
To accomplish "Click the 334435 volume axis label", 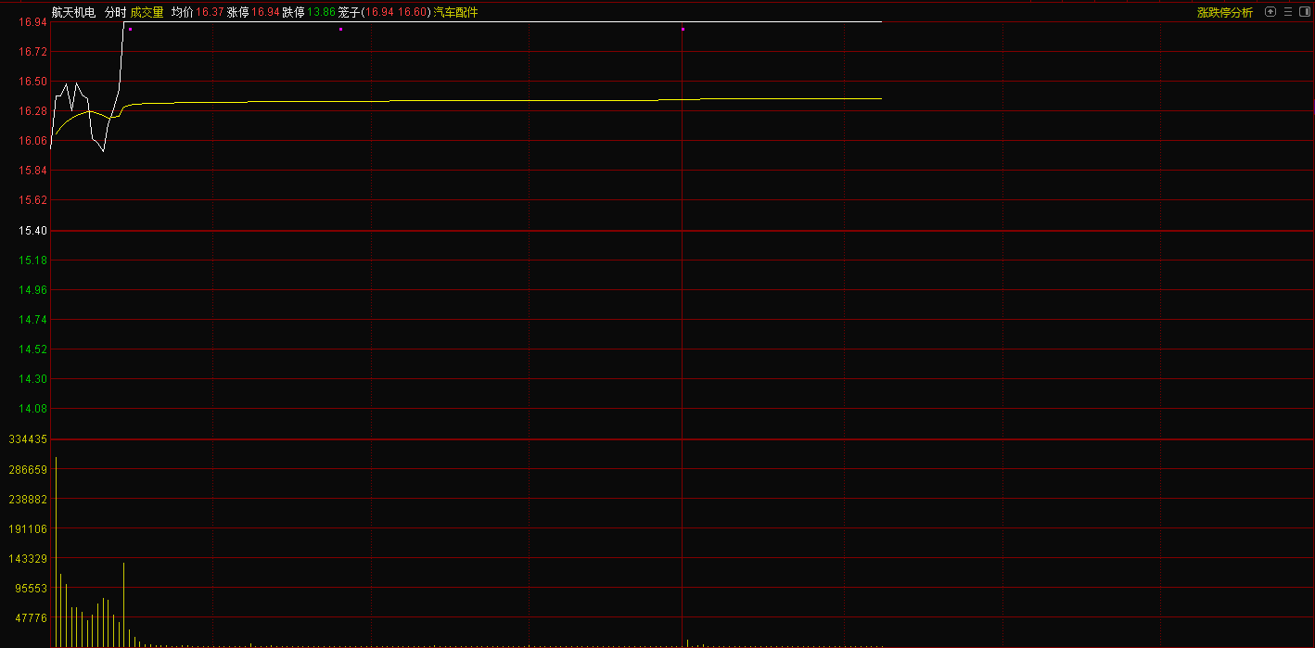I will point(27,438).
